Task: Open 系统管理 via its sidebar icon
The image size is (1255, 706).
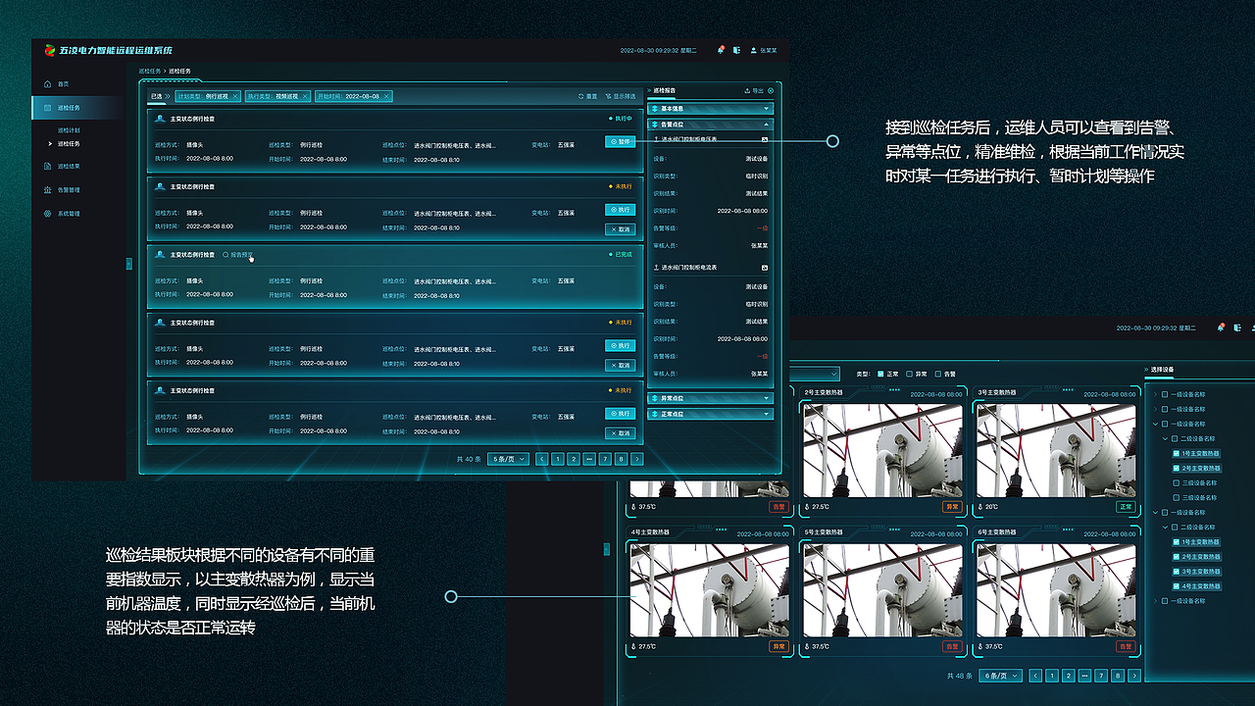Action: tap(48, 213)
